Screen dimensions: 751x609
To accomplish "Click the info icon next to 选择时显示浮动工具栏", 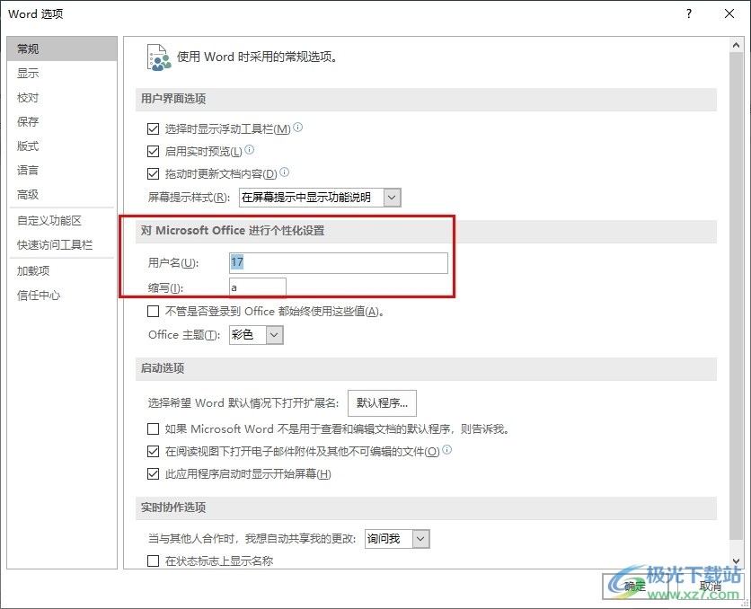I will (298, 128).
